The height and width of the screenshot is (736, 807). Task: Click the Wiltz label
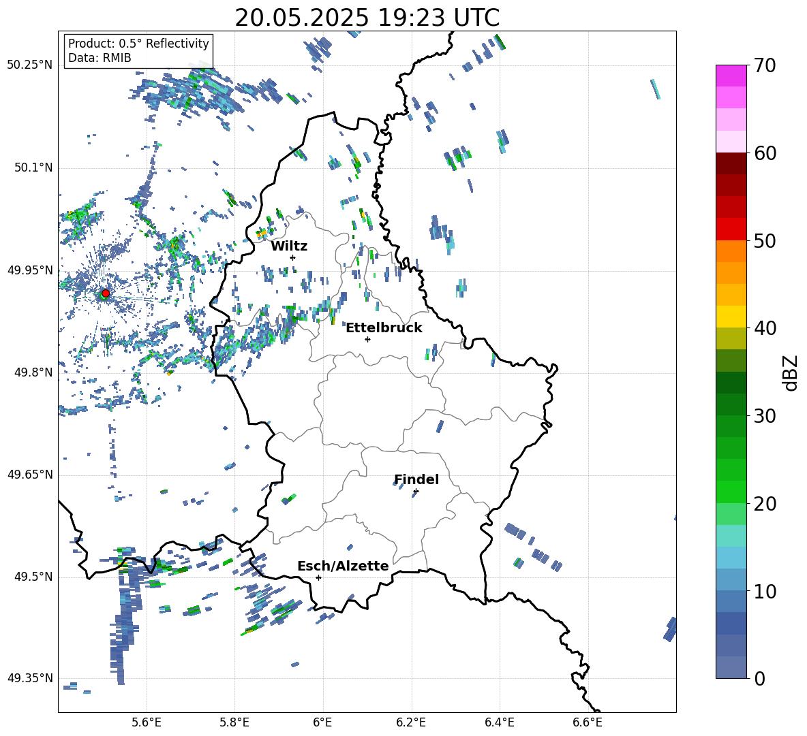289,246
